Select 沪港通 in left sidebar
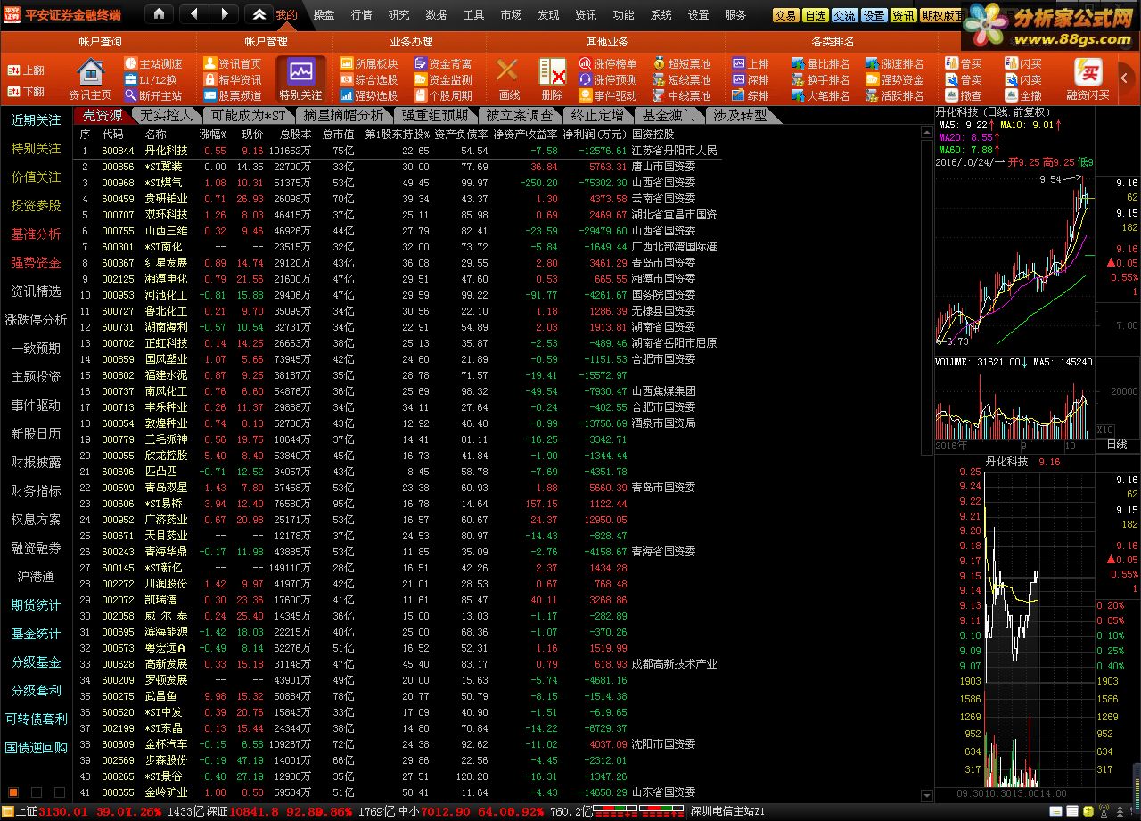The image size is (1141, 821). point(37,577)
